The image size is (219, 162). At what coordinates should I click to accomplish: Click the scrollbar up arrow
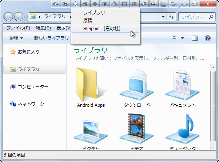pyautogui.click(x=213, y=68)
